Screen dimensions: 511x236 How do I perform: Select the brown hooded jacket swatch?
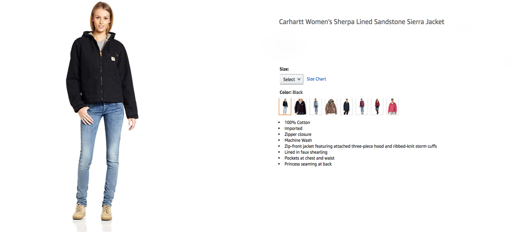(331, 106)
